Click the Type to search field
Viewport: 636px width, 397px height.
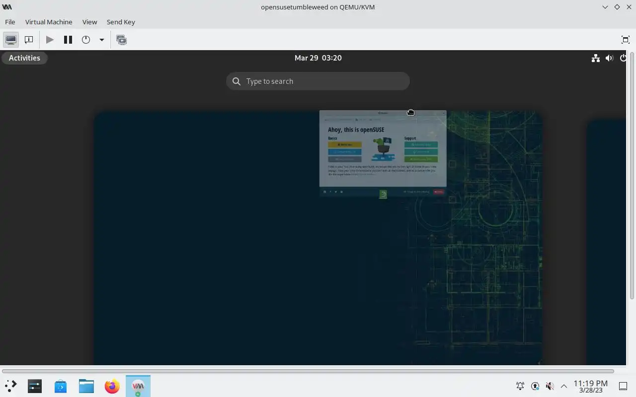[x=318, y=81]
